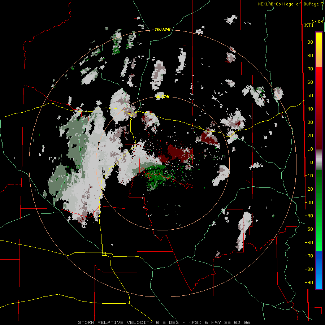The height and width of the screenshot is (325, 325).
Task: Click the -50 scale value
Action: pyautogui.click(x=309, y=229)
